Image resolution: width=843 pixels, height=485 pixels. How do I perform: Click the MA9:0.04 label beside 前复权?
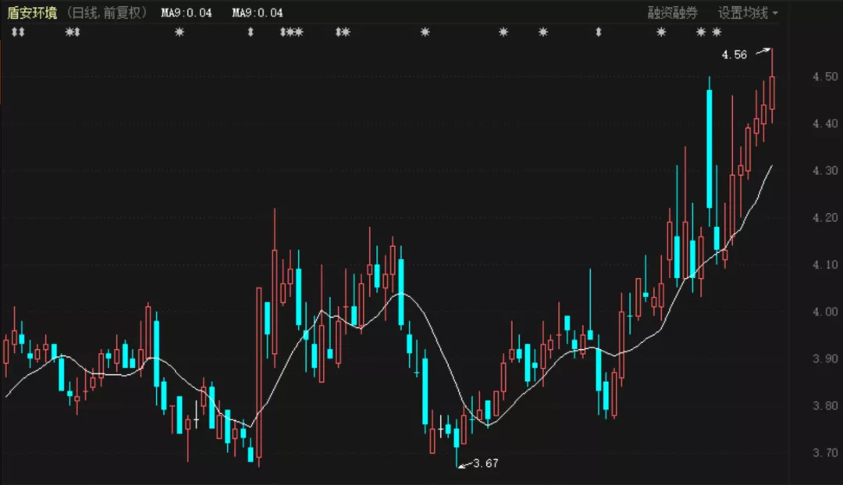[x=186, y=13]
